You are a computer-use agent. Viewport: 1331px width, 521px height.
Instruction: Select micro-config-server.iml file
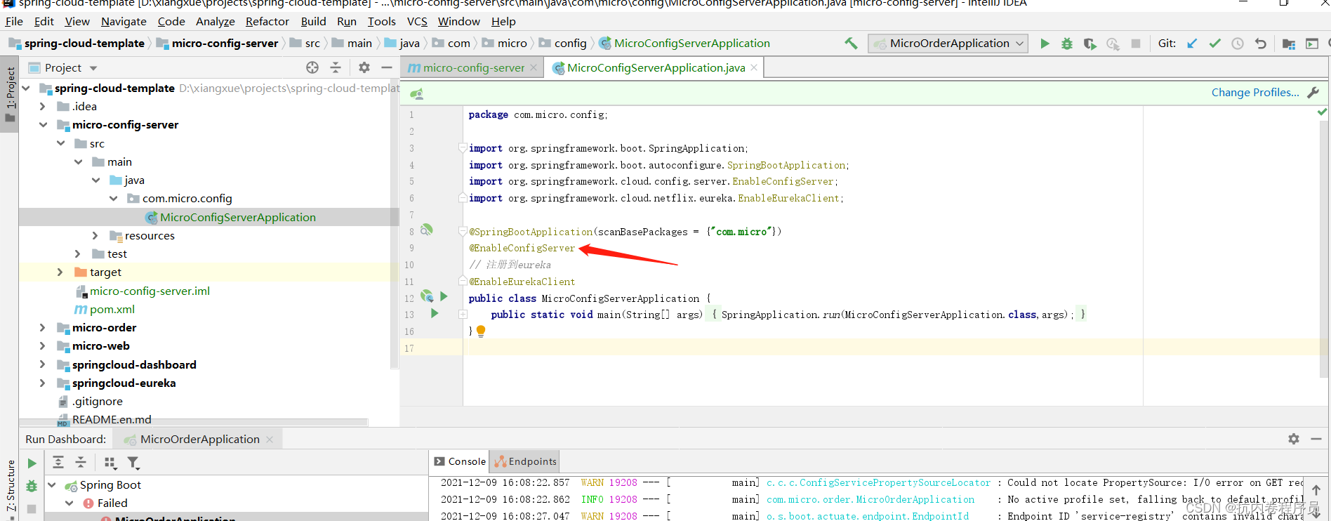click(x=150, y=291)
